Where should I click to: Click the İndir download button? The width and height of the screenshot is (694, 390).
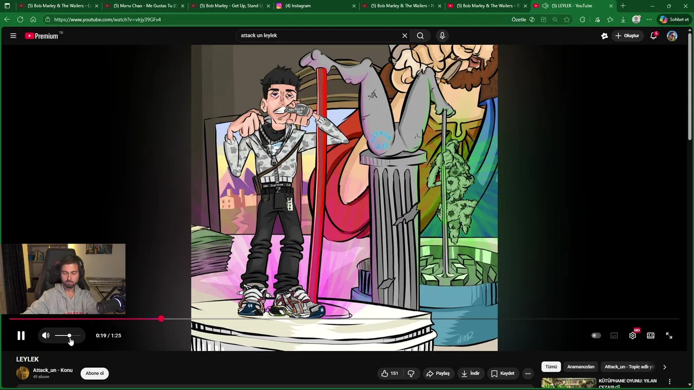471,373
